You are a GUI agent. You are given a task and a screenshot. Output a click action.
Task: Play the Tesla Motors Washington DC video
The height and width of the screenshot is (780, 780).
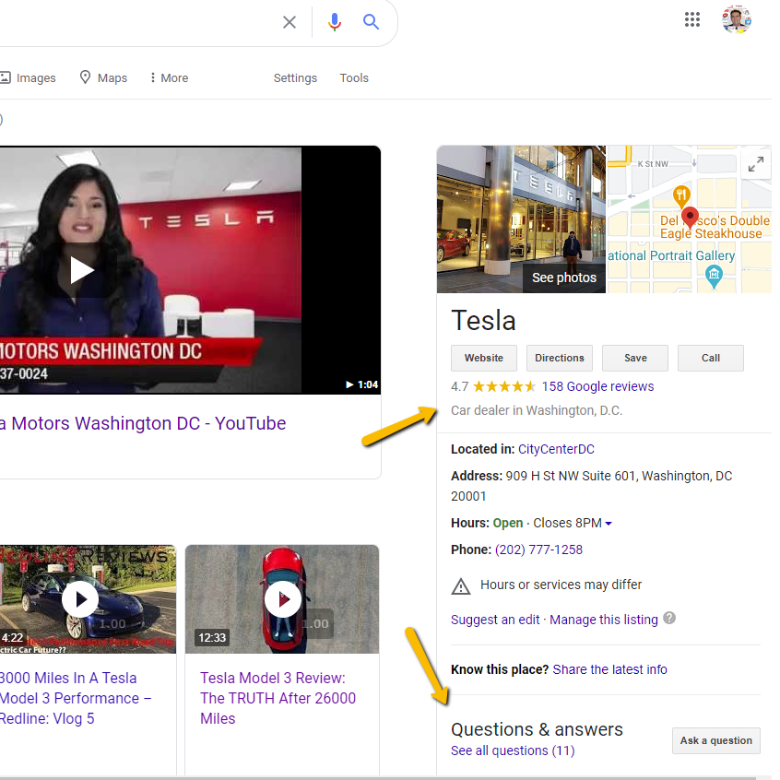[x=81, y=270]
